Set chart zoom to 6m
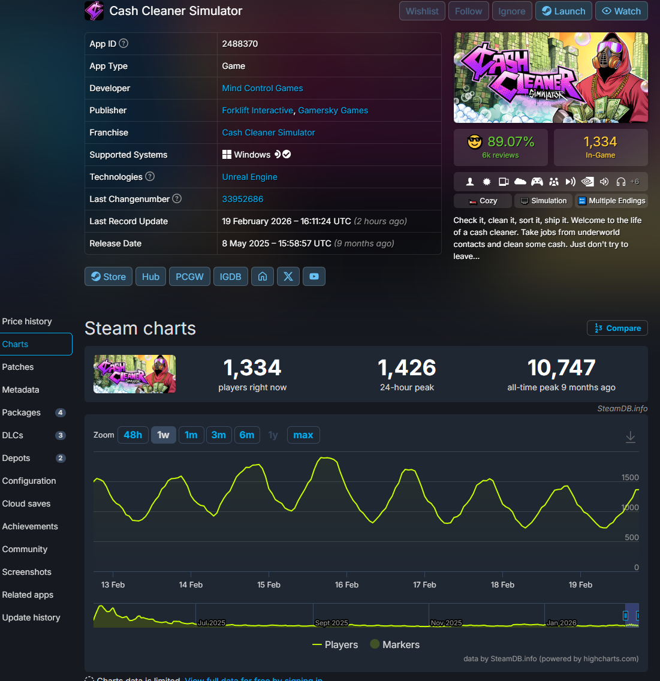The height and width of the screenshot is (681, 660). coord(247,435)
